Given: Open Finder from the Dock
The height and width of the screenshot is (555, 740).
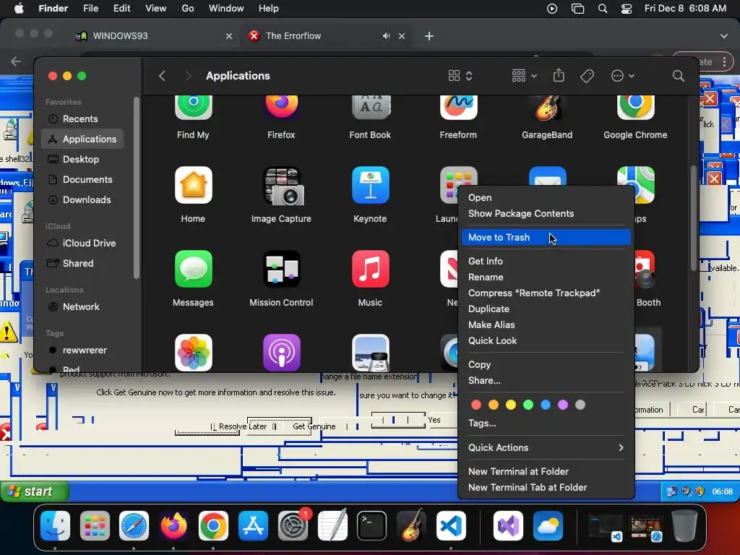Looking at the screenshot, I should pyautogui.click(x=55, y=525).
